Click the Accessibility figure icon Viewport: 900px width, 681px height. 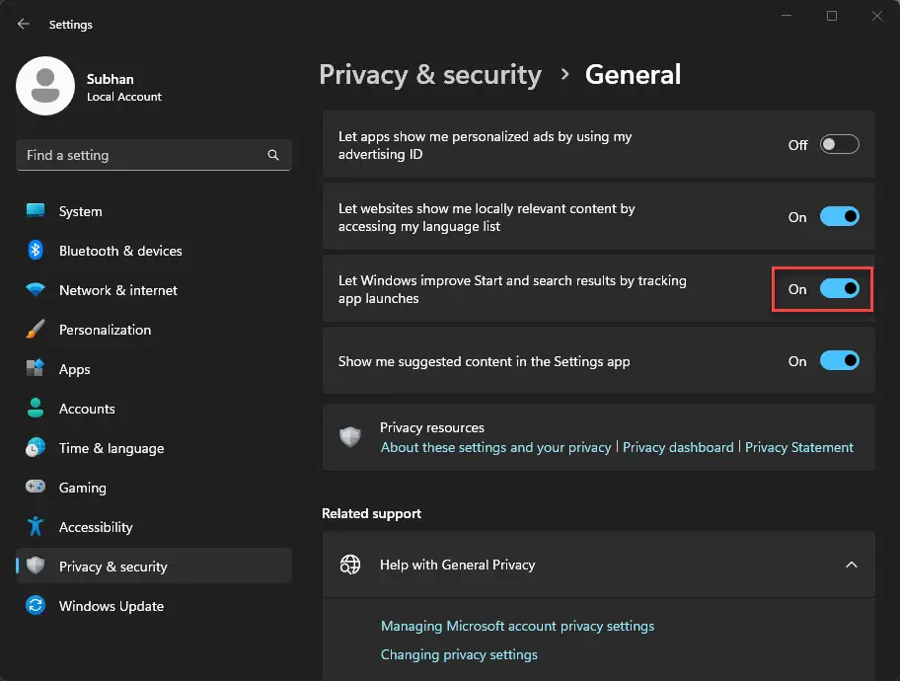[36, 526]
